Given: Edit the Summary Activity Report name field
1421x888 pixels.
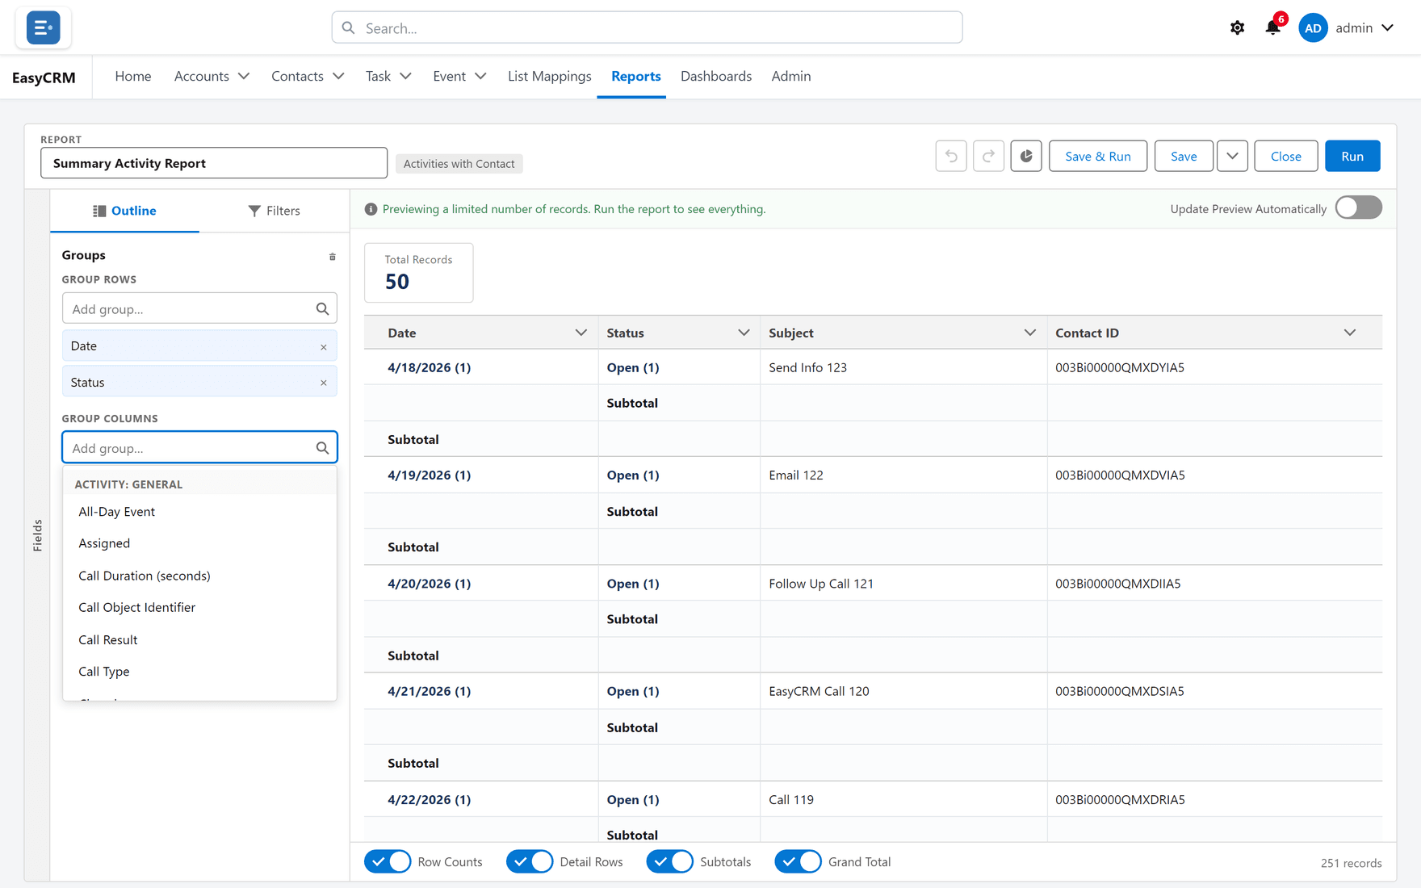Looking at the screenshot, I should [214, 163].
